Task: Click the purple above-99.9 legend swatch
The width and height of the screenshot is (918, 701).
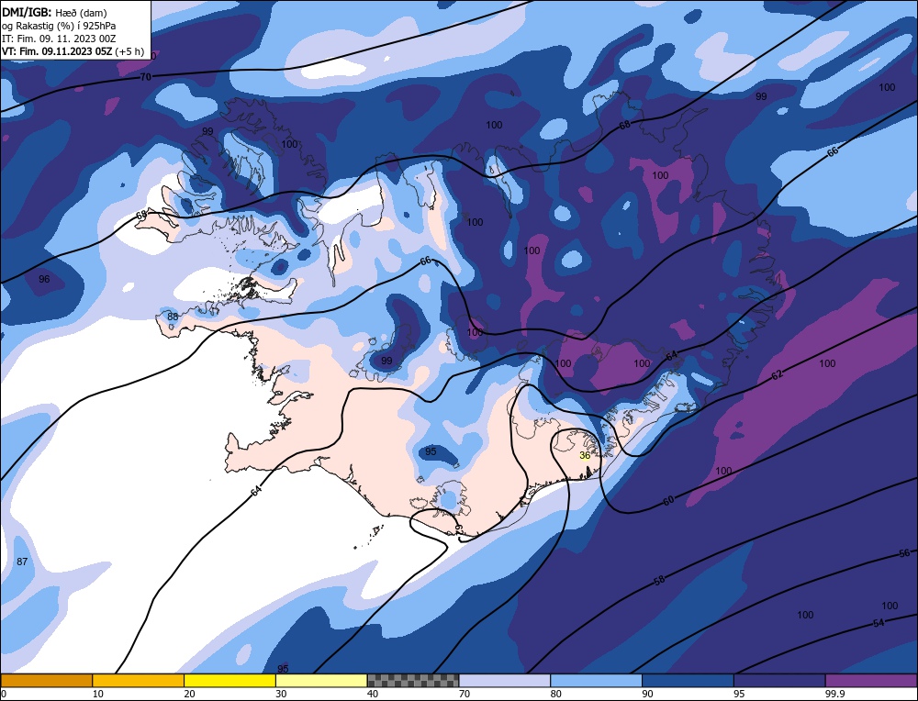Action: click(871, 680)
